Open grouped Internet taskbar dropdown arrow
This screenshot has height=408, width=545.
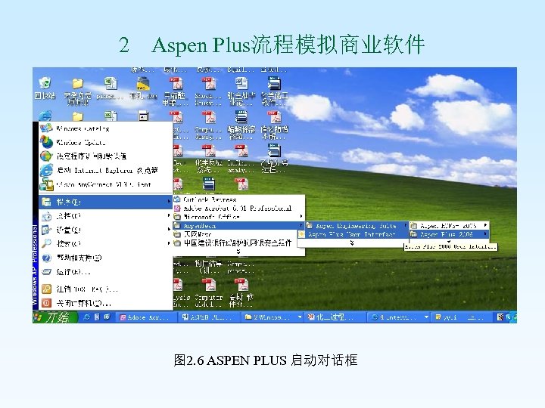[426, 317]
